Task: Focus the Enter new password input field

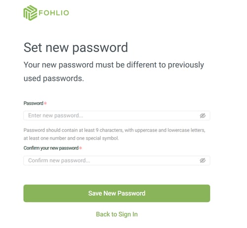Action: click(x=117, y=115)
